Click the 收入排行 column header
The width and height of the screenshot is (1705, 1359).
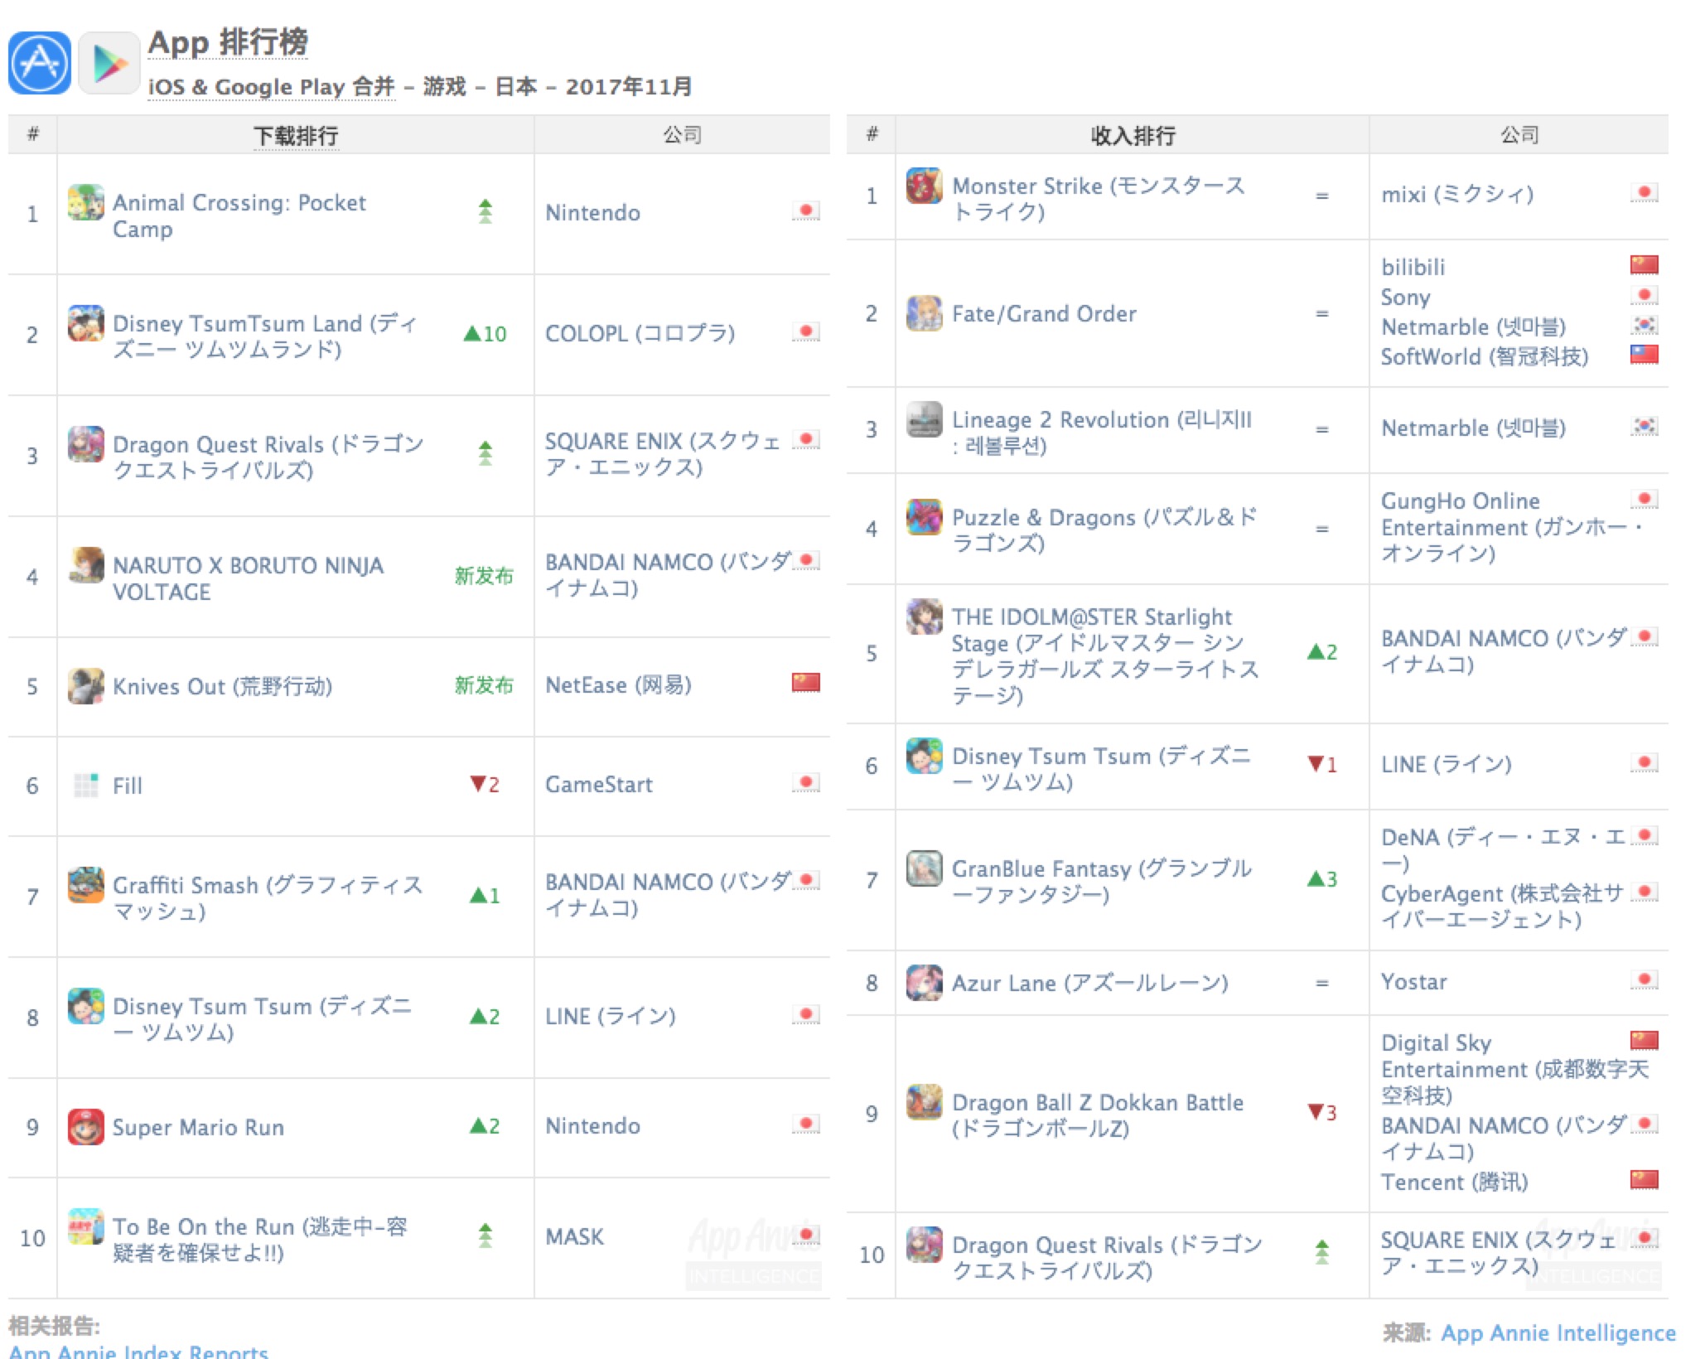pos(1133,135)
